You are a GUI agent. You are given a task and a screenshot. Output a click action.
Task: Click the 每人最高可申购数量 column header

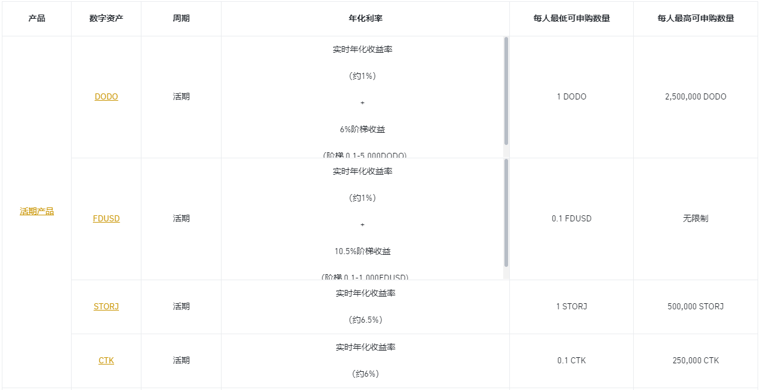[x=696, y=19]
